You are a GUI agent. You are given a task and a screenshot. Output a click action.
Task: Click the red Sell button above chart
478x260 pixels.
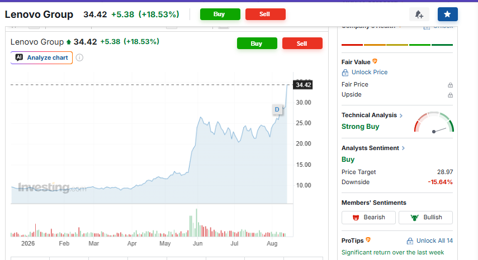coord(302,44)
